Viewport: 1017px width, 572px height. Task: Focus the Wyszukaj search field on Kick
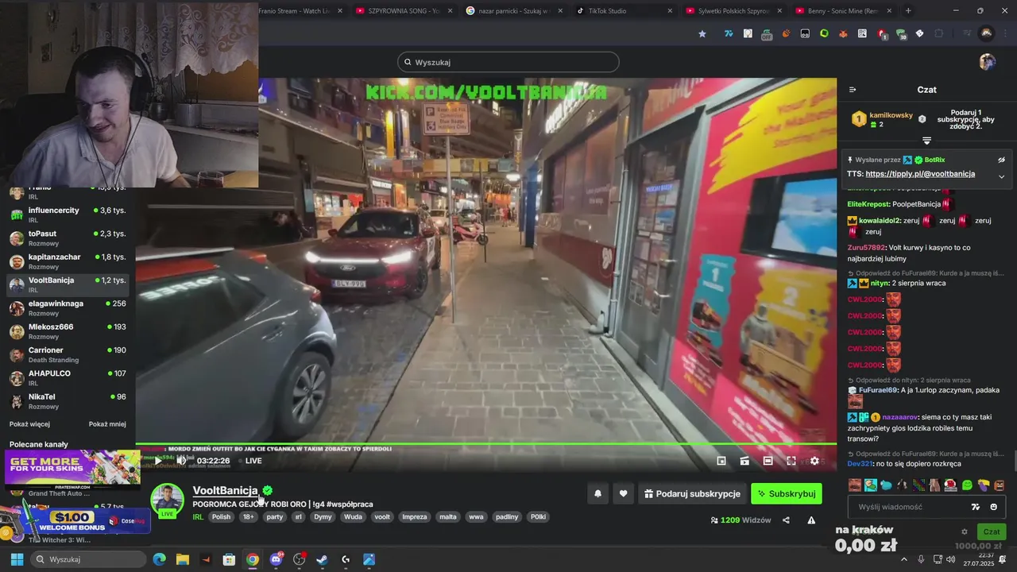tap(508, 62)
